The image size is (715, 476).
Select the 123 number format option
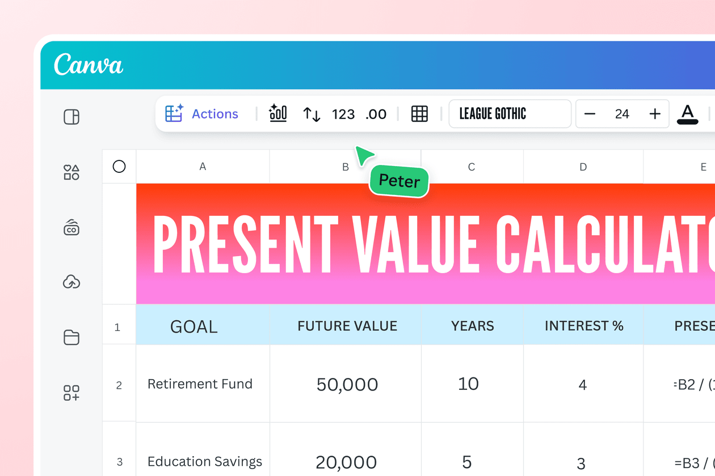point(343,114)
